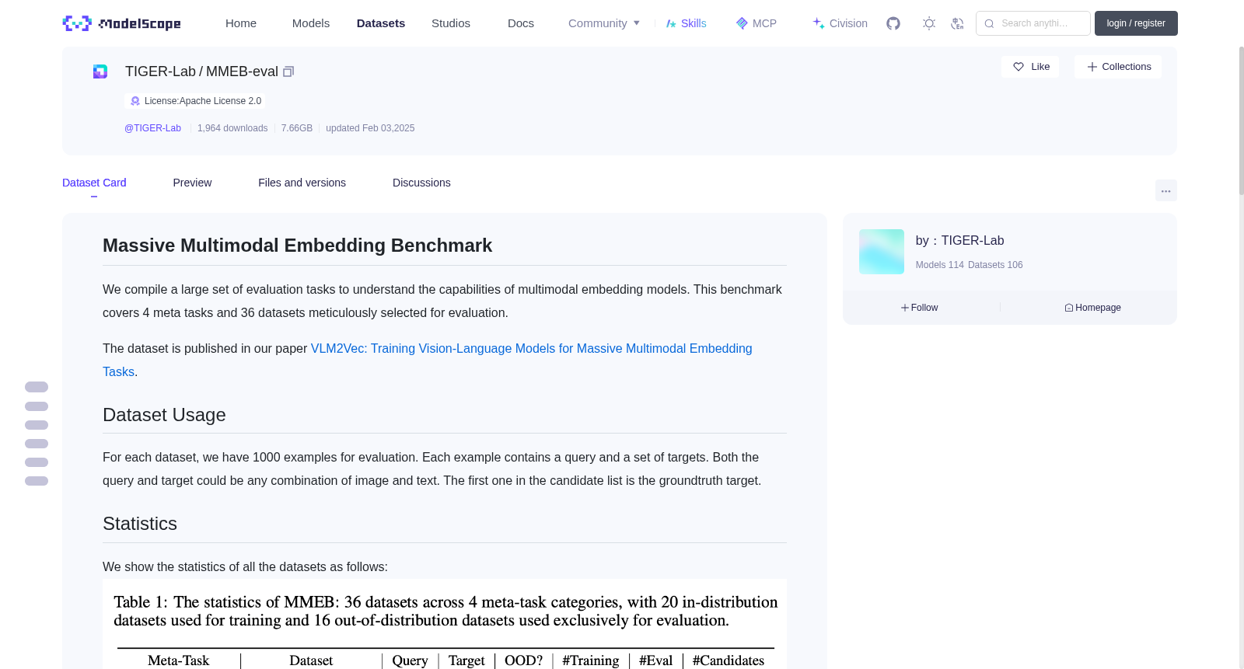Open the GitHub icon link
This screenshot has height=669, width=1244.
893,23
